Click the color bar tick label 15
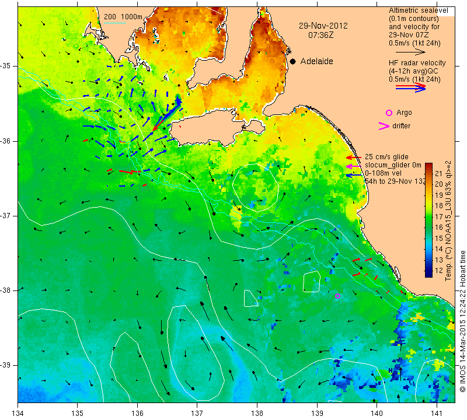The height and width of the screenshot is (420, 467). coord(439,239)
